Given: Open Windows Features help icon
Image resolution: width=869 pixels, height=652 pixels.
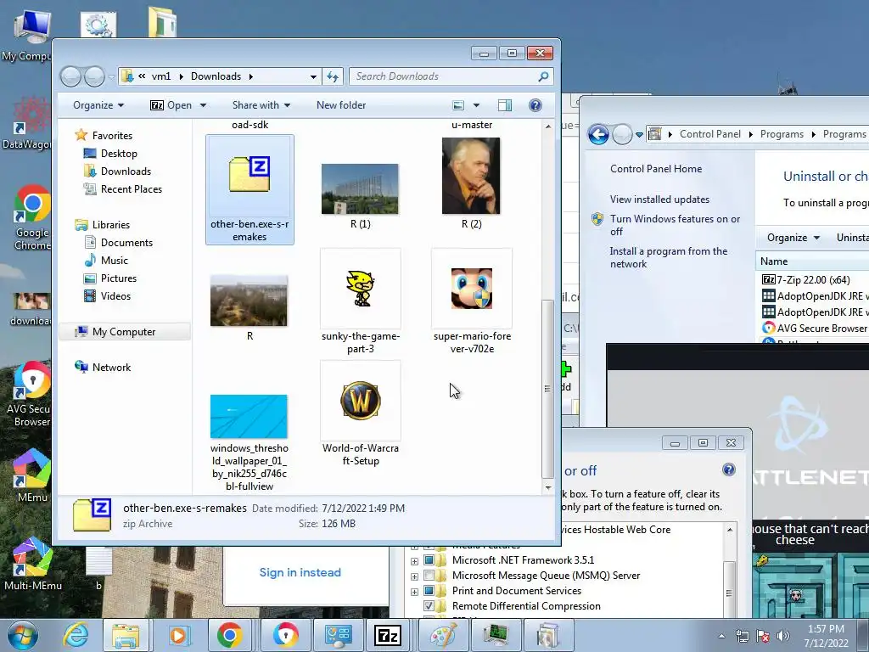Looking at the screenshot, I should pos(729,470).
